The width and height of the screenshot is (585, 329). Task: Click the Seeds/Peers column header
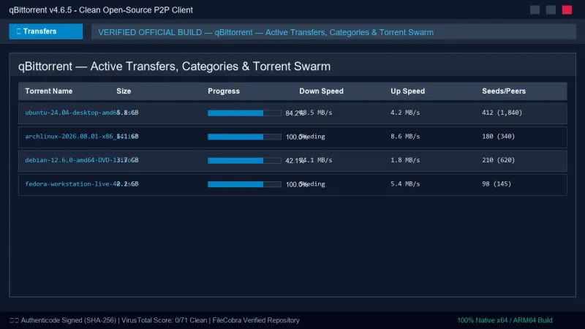504,91
